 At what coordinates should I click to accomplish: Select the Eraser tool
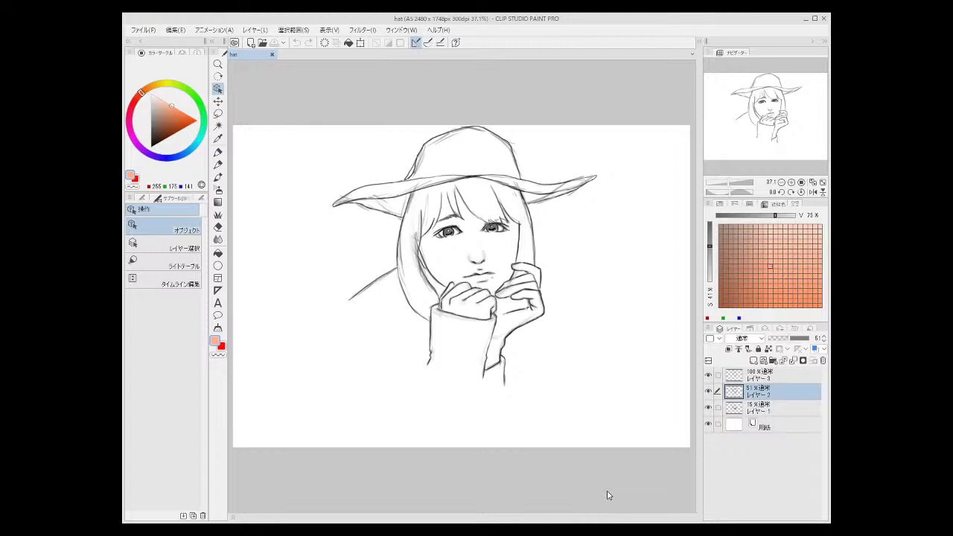pyautogui.click(x=218, y=227)
